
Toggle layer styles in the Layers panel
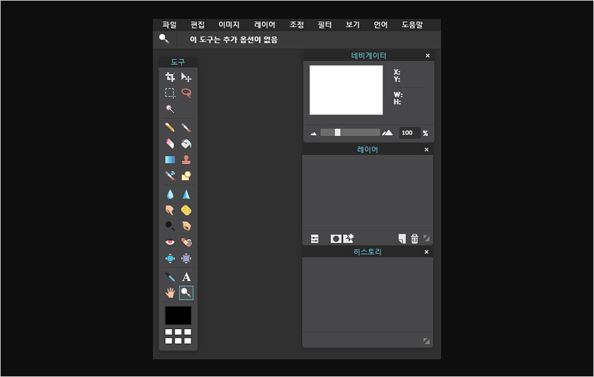[348, 238]
